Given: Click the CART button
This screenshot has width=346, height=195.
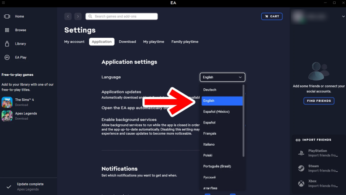Looking at the screenshot, I should [x=272, y=16].
